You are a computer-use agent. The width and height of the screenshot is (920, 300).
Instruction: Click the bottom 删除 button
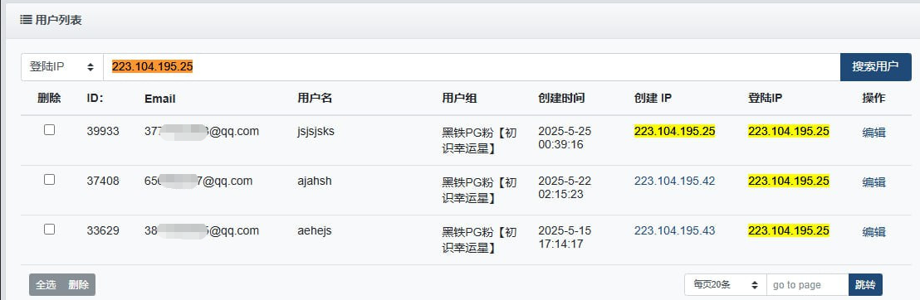click(78, 285)
